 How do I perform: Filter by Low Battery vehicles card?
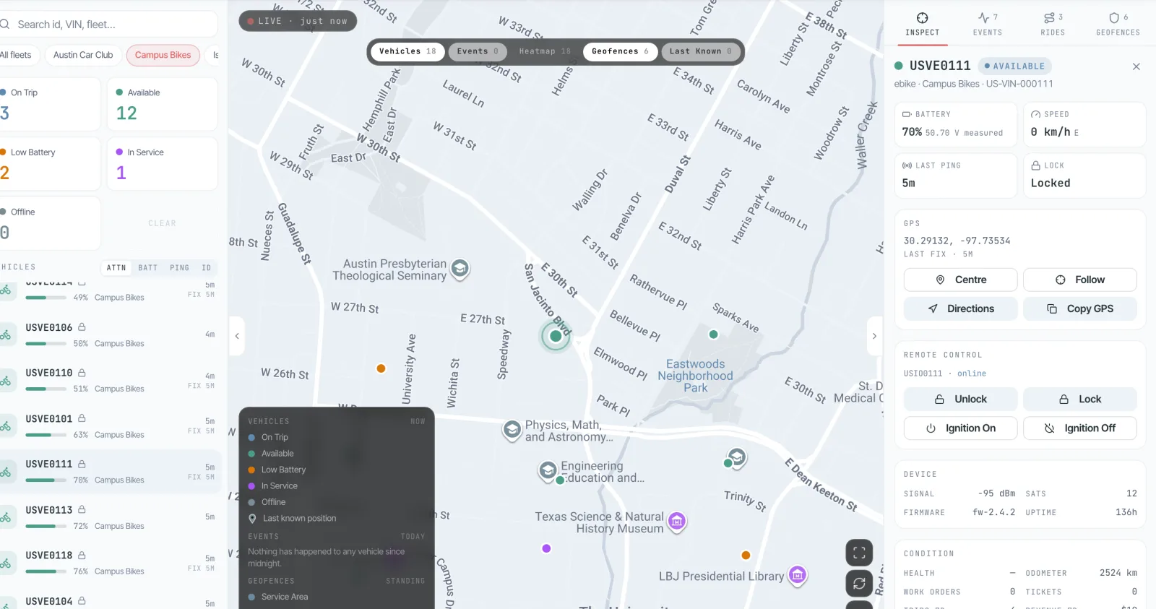click(49, 164)
